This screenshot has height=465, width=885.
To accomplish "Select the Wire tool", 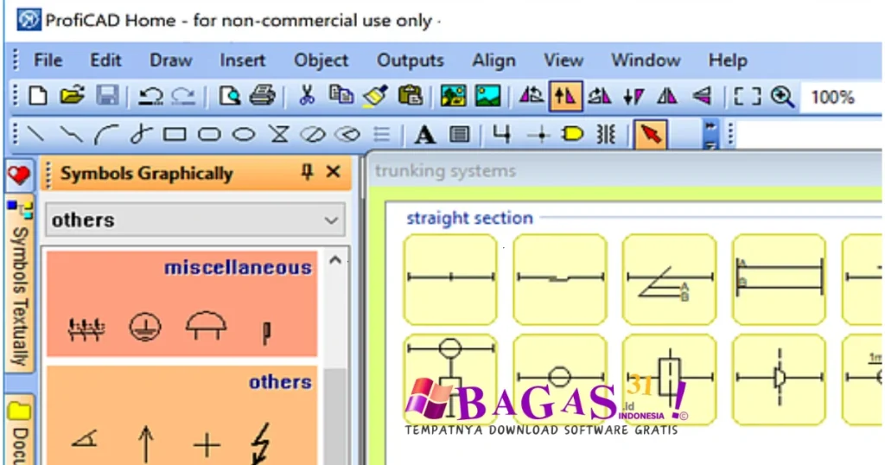I will (x=501, y=134).
